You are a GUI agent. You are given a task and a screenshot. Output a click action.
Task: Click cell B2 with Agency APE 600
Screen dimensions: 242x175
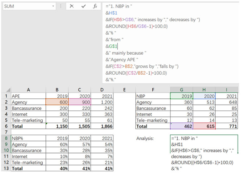(x=57, y=102)
